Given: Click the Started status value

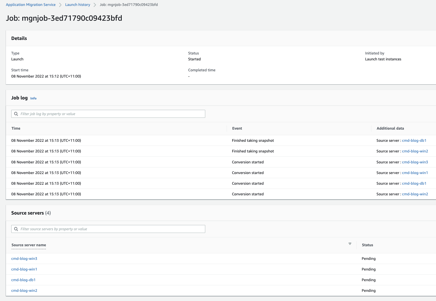Looking at the screenshot, I should pyautogui.click(x=194, y=59).
